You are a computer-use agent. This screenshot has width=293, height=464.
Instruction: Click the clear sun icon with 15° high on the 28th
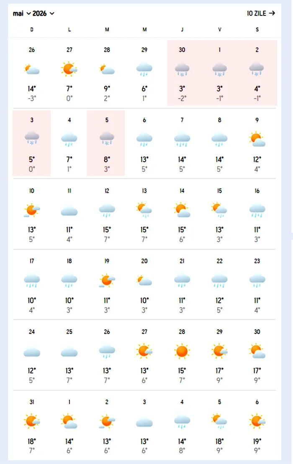click(182, 351)
